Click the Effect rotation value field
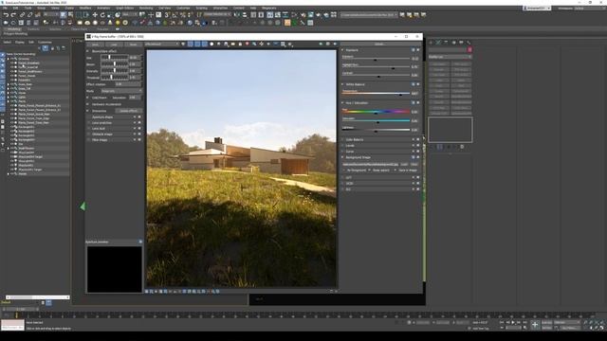 (x=128, y=84)
